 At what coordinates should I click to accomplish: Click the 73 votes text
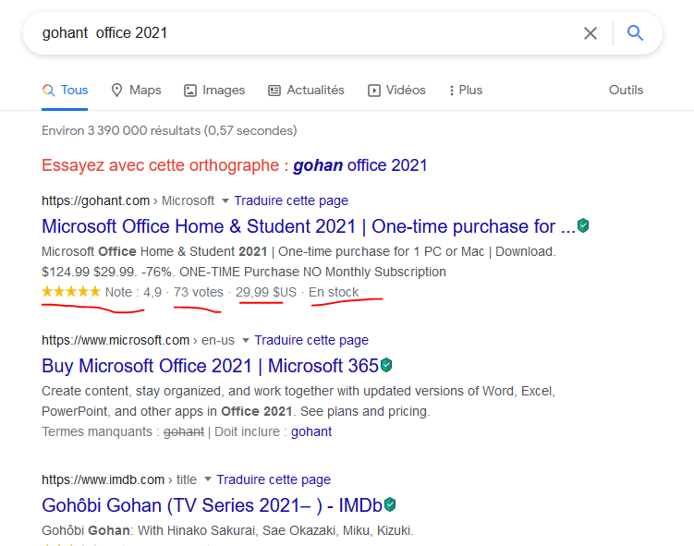tap(199, 293)
